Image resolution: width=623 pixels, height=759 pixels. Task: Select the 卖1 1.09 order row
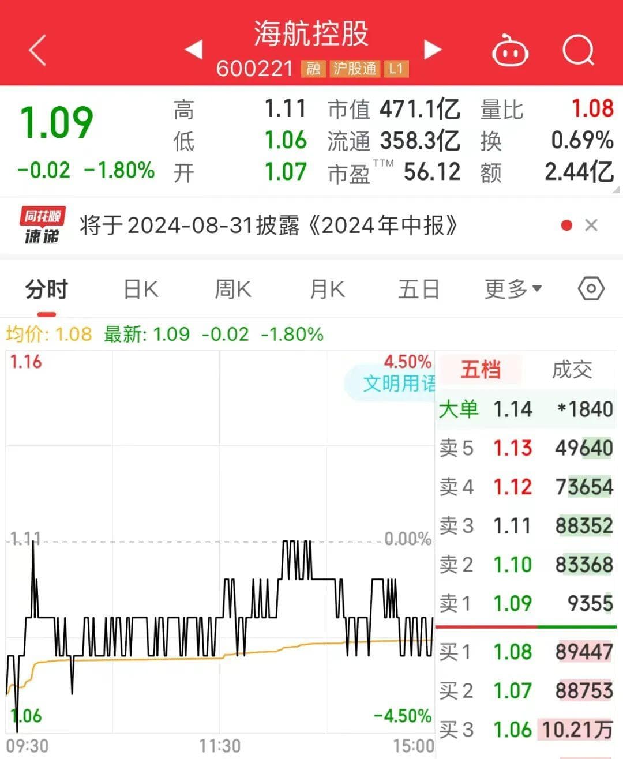tap(526, 603)
